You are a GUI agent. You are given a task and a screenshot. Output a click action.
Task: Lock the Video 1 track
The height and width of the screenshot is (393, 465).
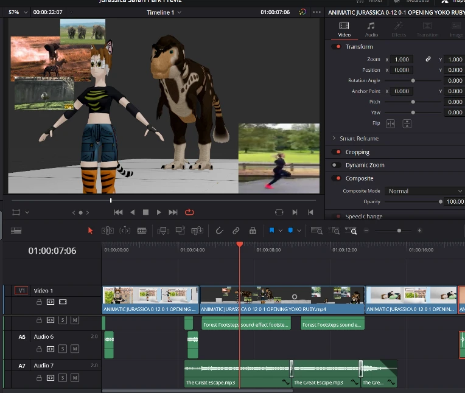pyautogui.click(x=39, y=302)
